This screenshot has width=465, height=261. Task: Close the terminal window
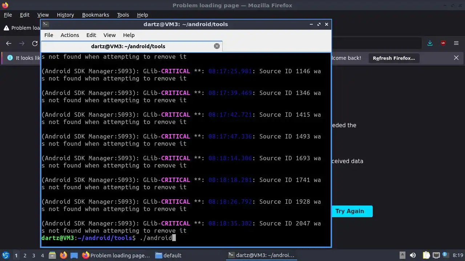[327, 24]
